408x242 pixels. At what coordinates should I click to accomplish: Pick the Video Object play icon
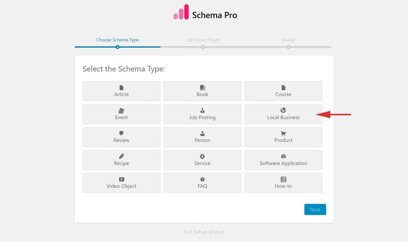tap(122, 179)
